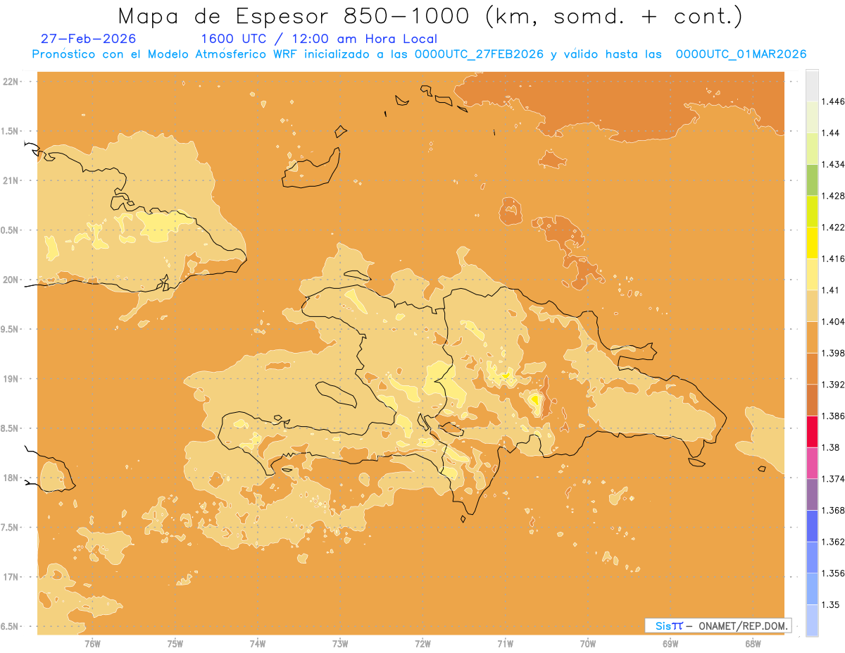Click the 17N latitude axis label
Image resolution: width=845 pixels, height=653 pixels.
(x=10, y=577)
